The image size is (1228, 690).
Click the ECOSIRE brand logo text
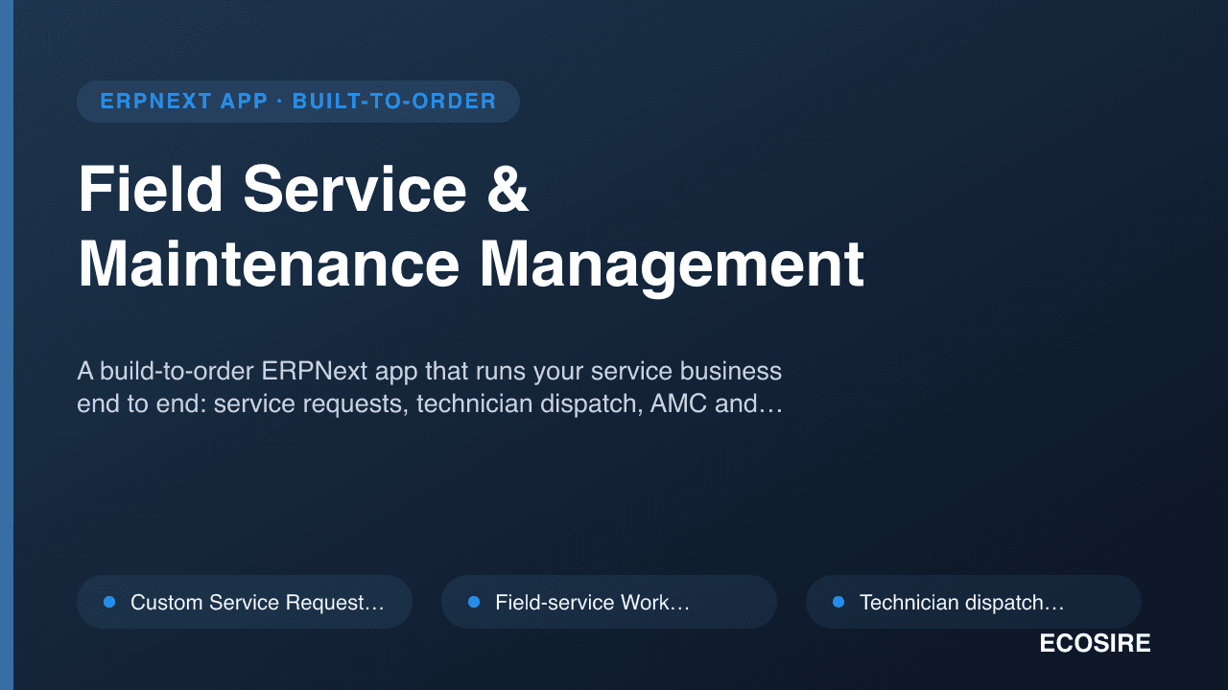[x=1095, y=644]
